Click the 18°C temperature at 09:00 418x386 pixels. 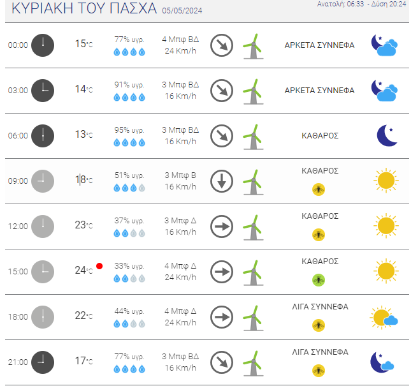83,180
